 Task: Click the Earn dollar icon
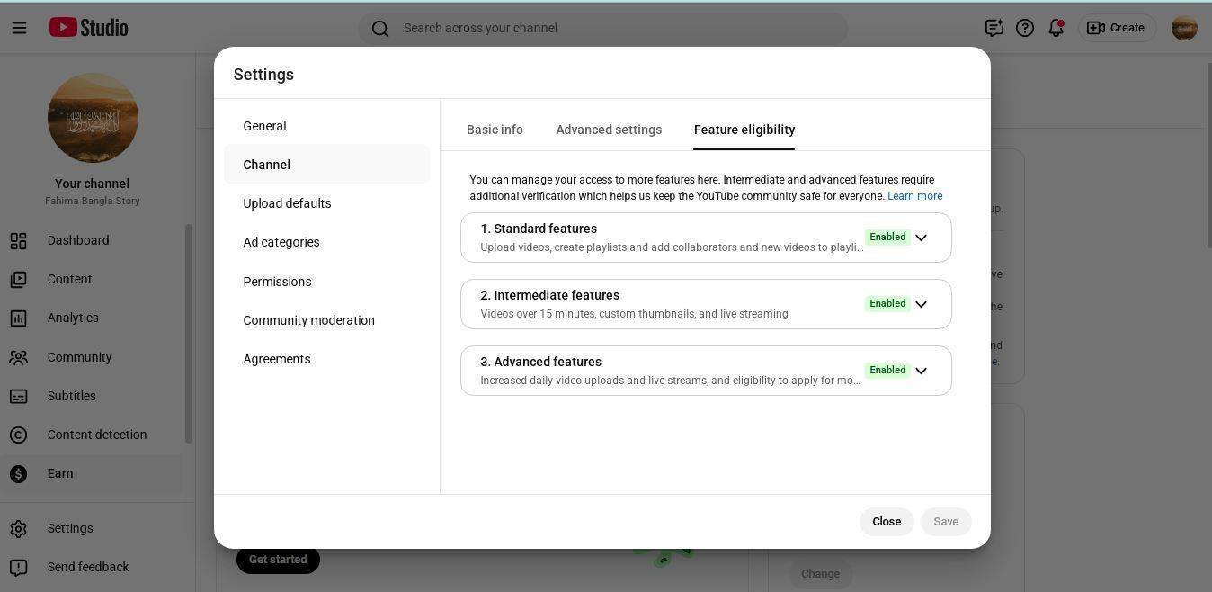pyautogui.click(x=19, y=473)
